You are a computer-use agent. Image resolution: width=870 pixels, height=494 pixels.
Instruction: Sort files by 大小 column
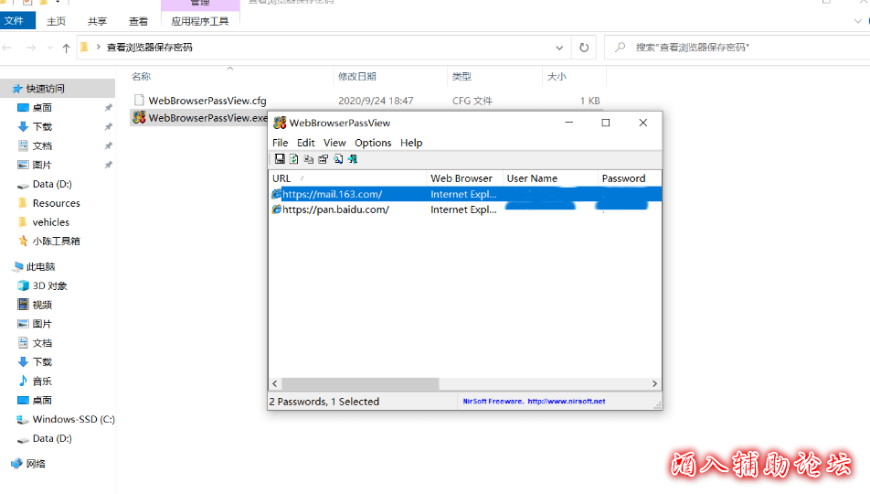[574, 77]
